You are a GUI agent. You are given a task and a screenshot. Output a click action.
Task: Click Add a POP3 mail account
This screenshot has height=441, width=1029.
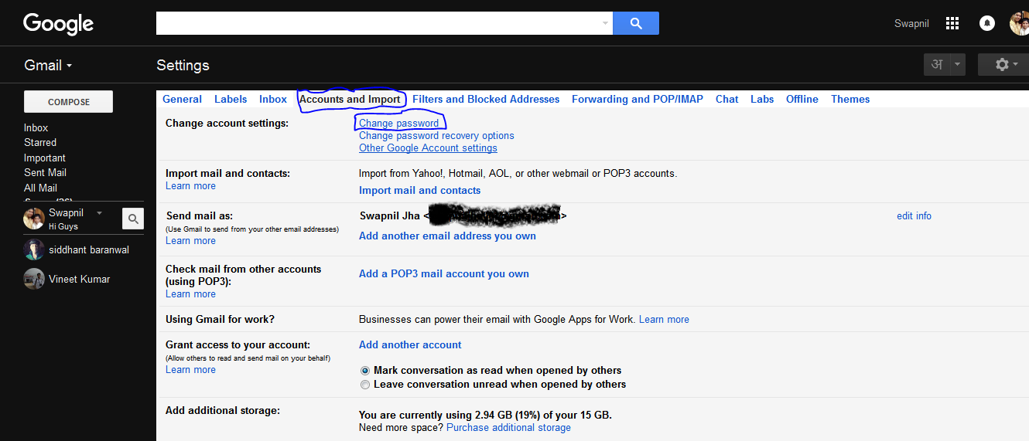[444, 273]
